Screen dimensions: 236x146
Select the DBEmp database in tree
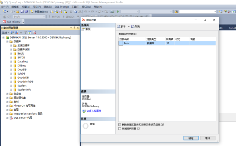(x=22, y=66)
